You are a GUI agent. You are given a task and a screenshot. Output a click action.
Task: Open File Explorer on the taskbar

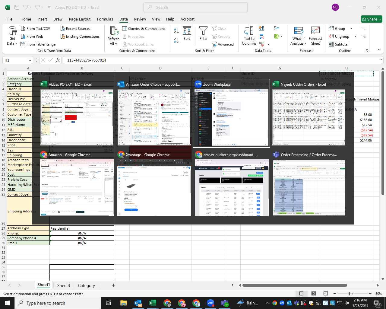124,303
